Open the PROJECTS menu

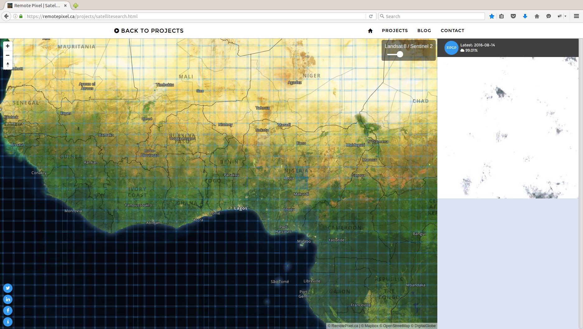(x=395, y=31)
